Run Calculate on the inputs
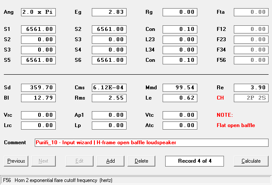This screenshot has width=272, height=185. 251,161
